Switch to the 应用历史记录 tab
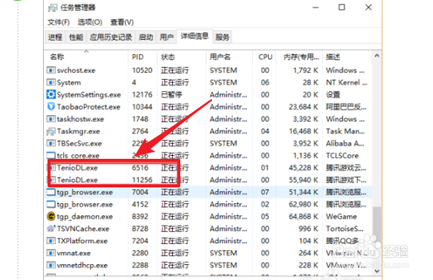The image size is (433, 280). [x=111, y=37]
